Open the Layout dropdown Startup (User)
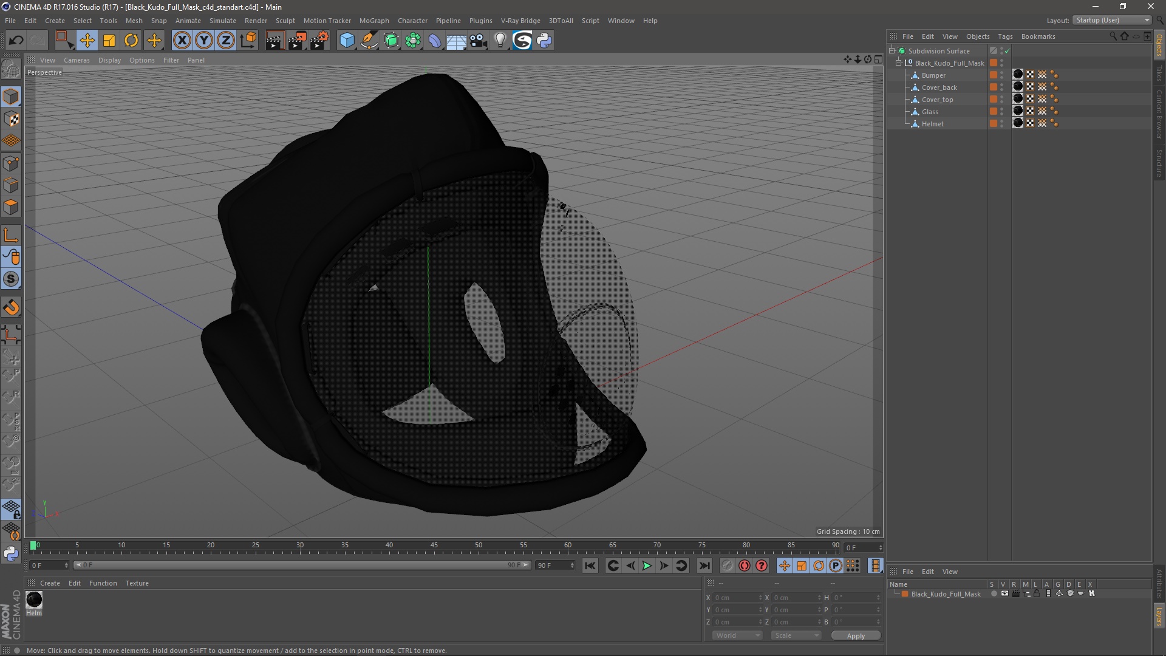 1113,20
